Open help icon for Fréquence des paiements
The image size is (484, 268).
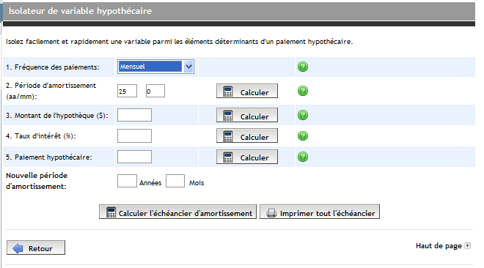coord(303,67)
